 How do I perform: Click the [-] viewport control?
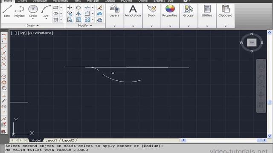(14, 33)
